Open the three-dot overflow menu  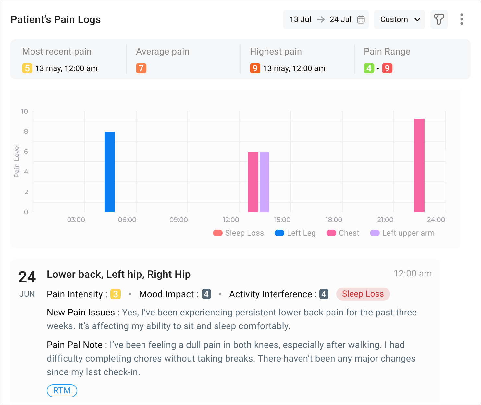coord(461,19)
